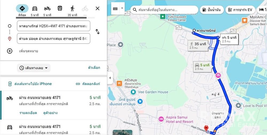The height and width of the screenshot is (135, 267).
Task: Click the starting point input field
Action: point(53,26)
